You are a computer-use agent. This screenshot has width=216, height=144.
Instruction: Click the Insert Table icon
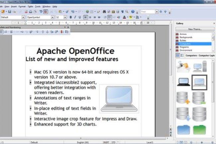click(x=92, y=12)
